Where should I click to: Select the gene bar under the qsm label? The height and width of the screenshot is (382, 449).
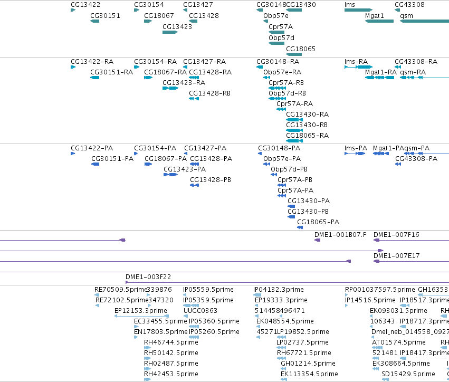[424, 21]
